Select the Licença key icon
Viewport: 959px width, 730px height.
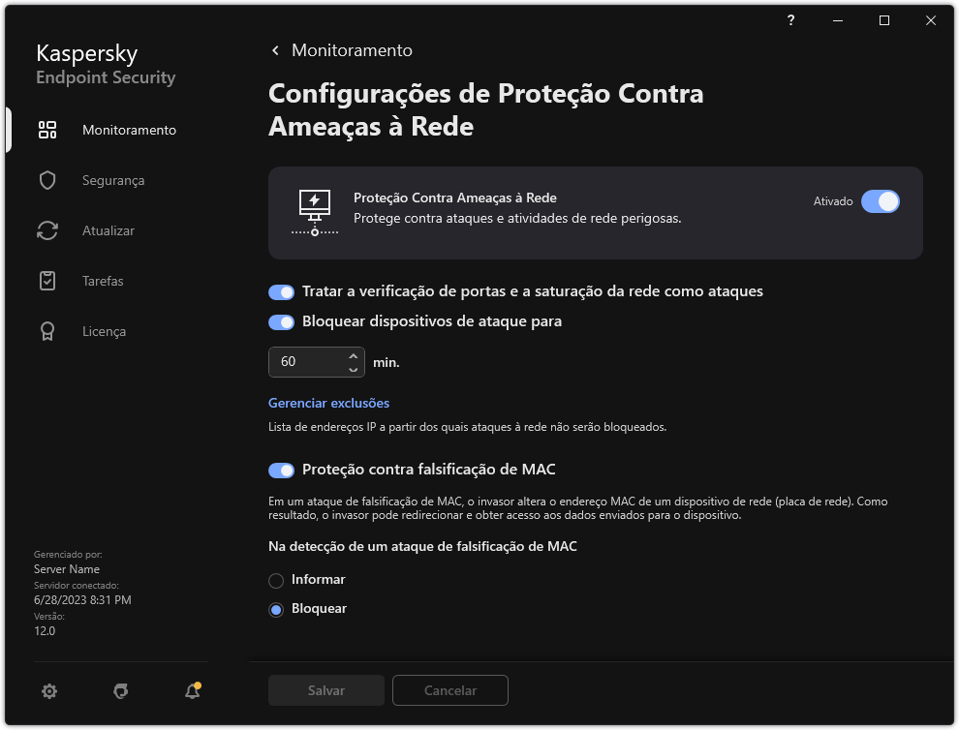coord(46,330)
